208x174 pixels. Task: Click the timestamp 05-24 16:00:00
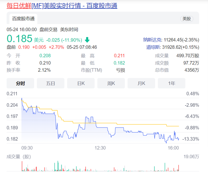pos(22,30)
